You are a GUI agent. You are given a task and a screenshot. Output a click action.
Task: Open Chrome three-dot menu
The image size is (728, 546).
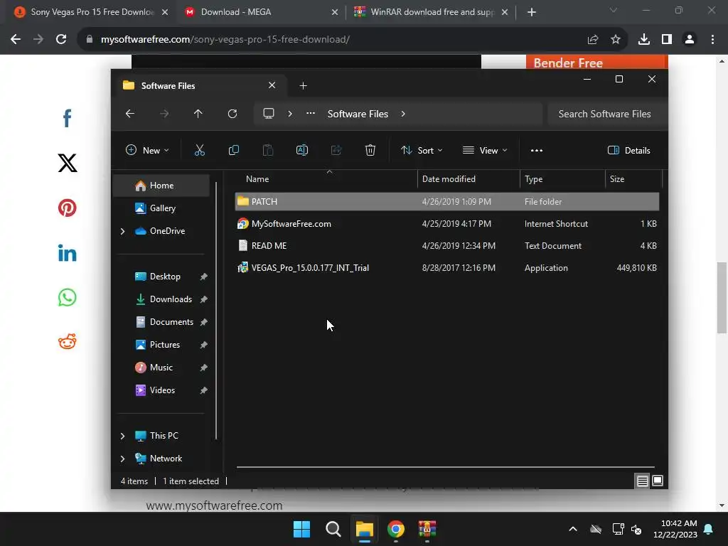[712, 40]
